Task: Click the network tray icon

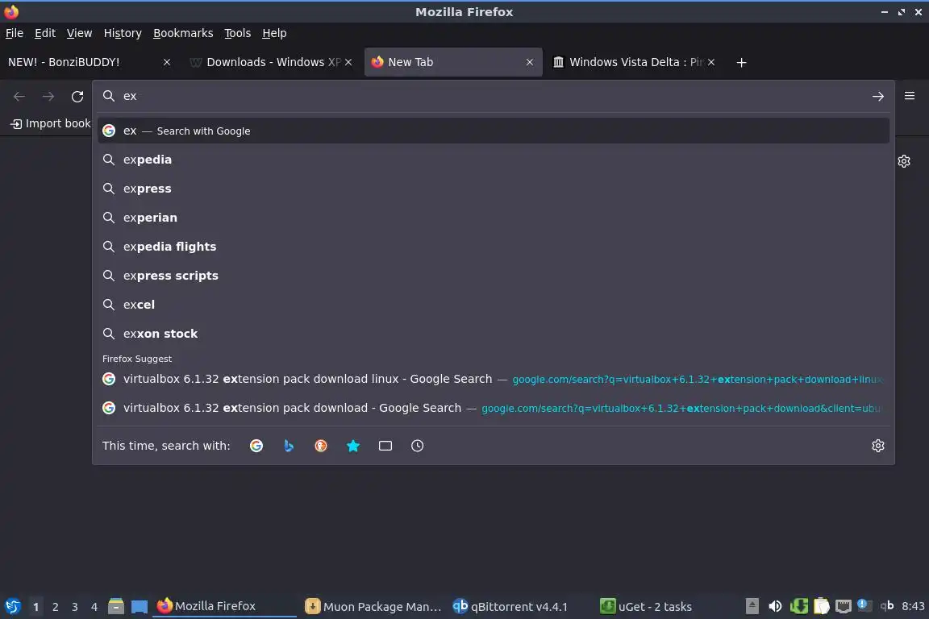Action: [x=843, y=606]
